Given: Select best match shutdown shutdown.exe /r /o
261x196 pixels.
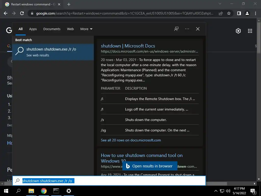Looking at the screenshot, I should point(53,52).
